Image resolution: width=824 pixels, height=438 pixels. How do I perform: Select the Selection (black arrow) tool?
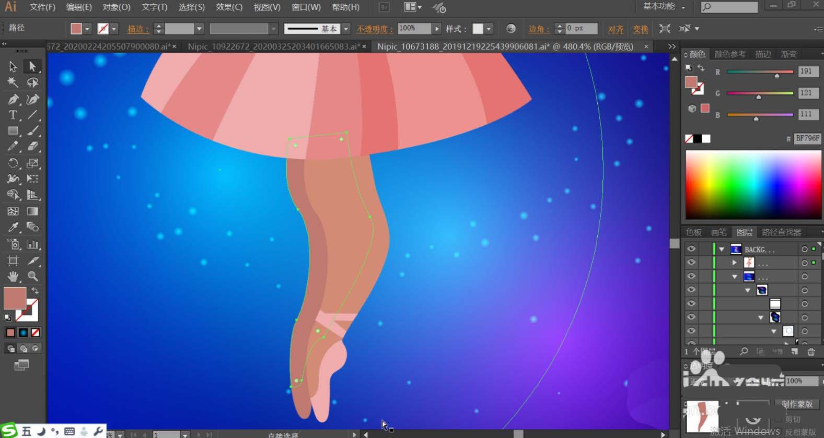click(13, 67)
